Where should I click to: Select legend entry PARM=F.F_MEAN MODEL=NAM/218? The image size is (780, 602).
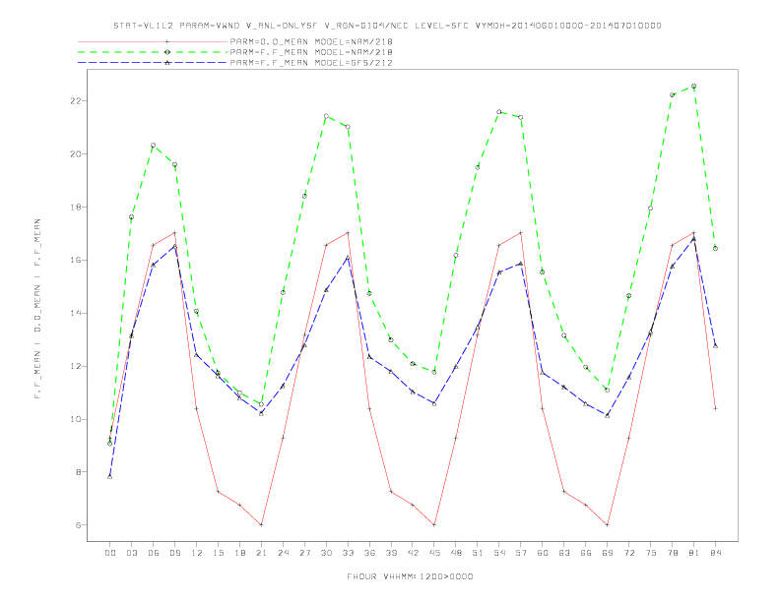[x=311, y=52]
